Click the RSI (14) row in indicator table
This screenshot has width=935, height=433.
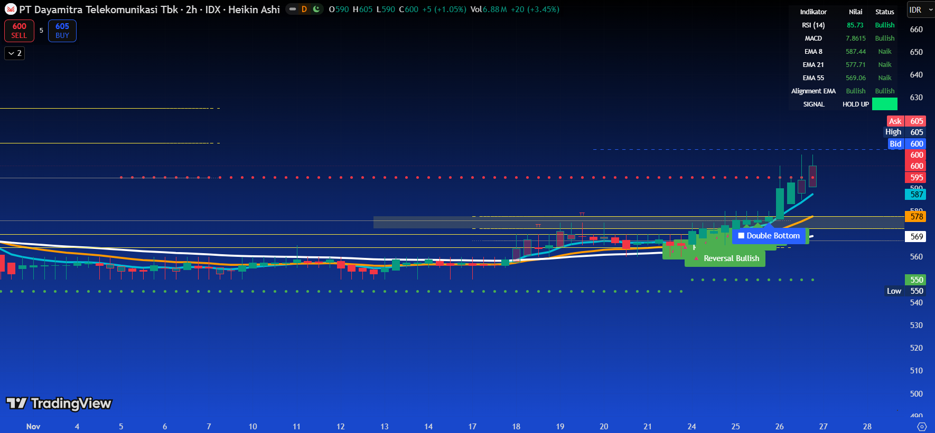click(813, 25)
